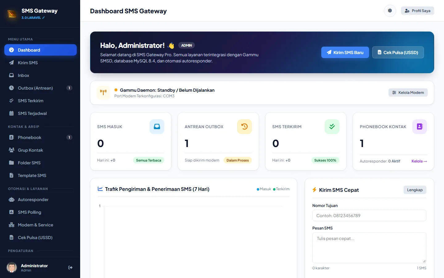The height and width of the screenshot is (278, 444).
Task: Open the Dashboard menu item
Action: click(x=40, y=50)
